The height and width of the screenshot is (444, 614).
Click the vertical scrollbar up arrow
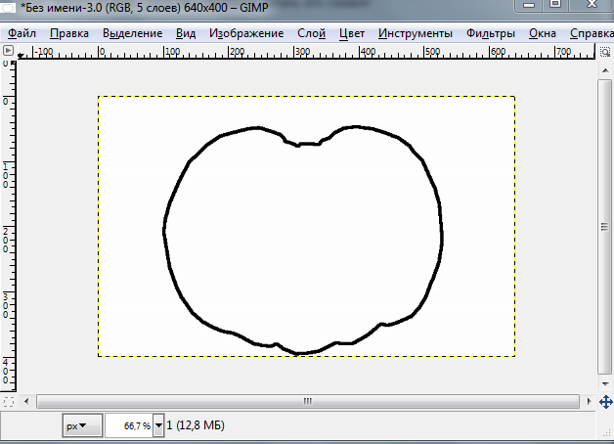pyautogui.click(x=605, y=70)
